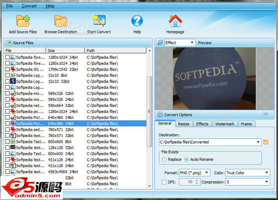Open the Convert menu
The image size is (278, 200).
click(29, 6)
